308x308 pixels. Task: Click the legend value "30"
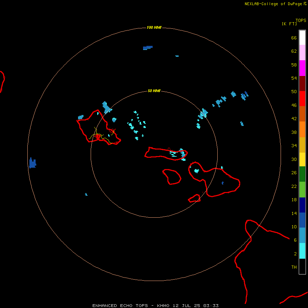294,159
